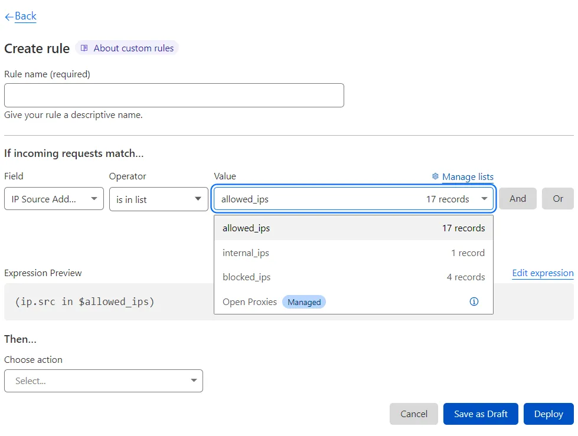This screenshot has height=436, width=578.
Task: Click the book icon beside About custom rules
Action: pyautogui.click(x=84, y=47)
